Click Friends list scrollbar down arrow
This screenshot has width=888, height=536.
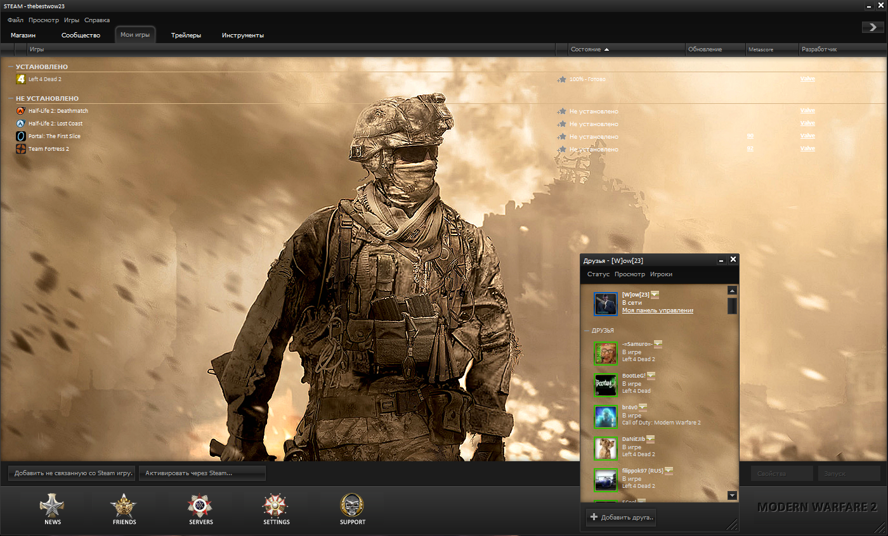(732, 495)
